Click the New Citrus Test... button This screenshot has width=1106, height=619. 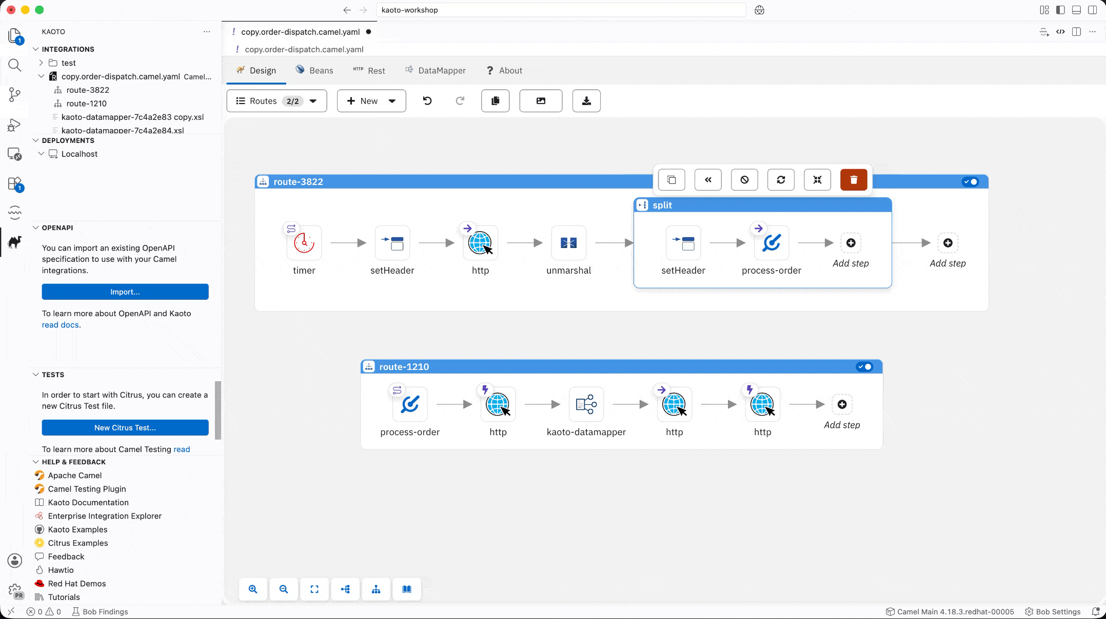click(x=125, y=427)
